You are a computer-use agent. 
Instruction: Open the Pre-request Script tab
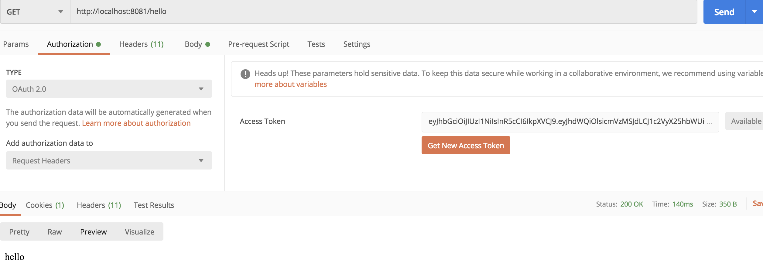pos(258,44)
